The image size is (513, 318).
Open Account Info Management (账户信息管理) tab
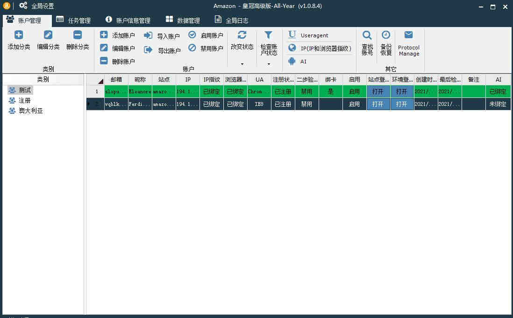coord(128,20)
